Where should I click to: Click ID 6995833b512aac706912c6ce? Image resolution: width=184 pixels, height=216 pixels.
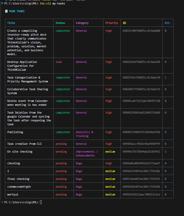141,194
